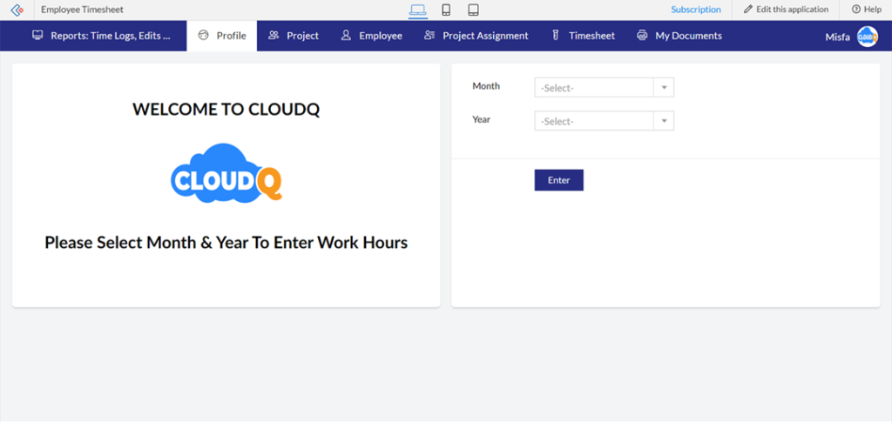Switch to laptop preview mode
The height and width of the screenshot is (422, 892).
point(418,10)
